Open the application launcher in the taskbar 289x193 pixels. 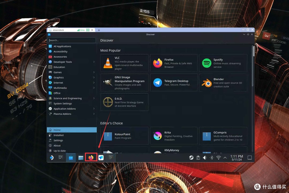point(52,158)
